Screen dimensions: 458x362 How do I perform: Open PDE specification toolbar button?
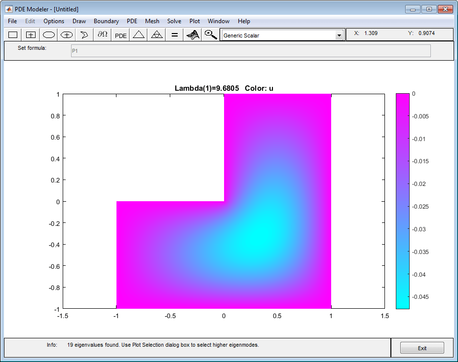[x=120, y=35]
